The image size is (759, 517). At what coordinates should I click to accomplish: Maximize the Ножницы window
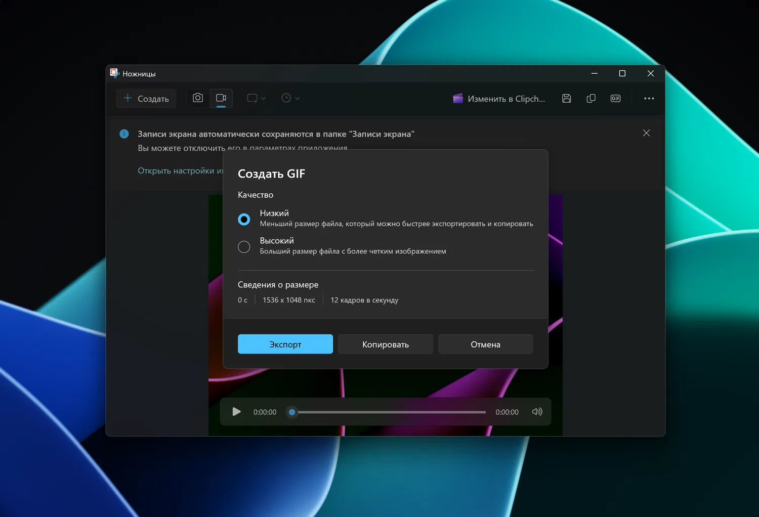(x=622, y=73)
